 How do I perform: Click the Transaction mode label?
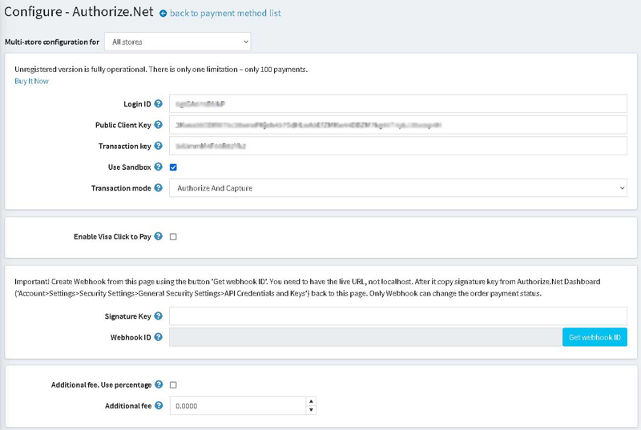121,188
